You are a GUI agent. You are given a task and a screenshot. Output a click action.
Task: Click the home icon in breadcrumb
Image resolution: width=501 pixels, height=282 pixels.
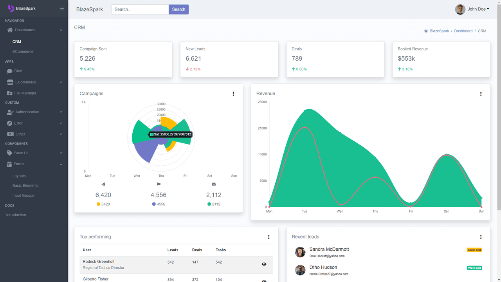tap(426, 31)
